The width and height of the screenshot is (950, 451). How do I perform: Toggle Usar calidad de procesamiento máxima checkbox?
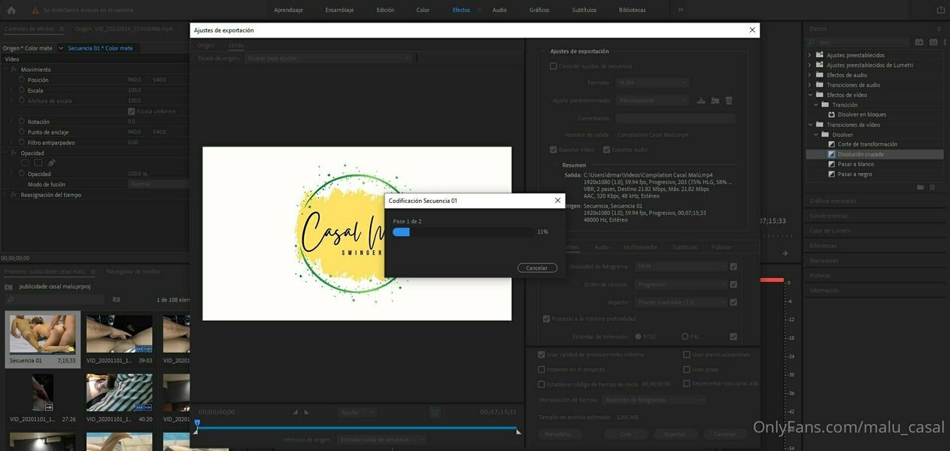(542, 354)
